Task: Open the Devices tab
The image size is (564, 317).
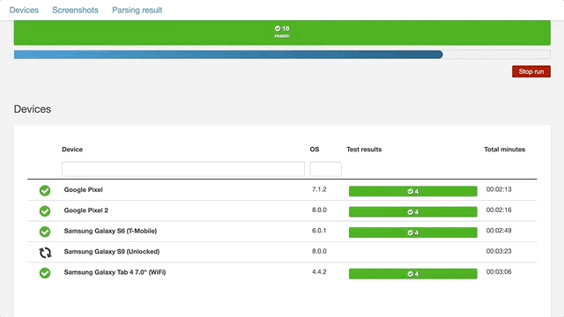Action: 24,10
